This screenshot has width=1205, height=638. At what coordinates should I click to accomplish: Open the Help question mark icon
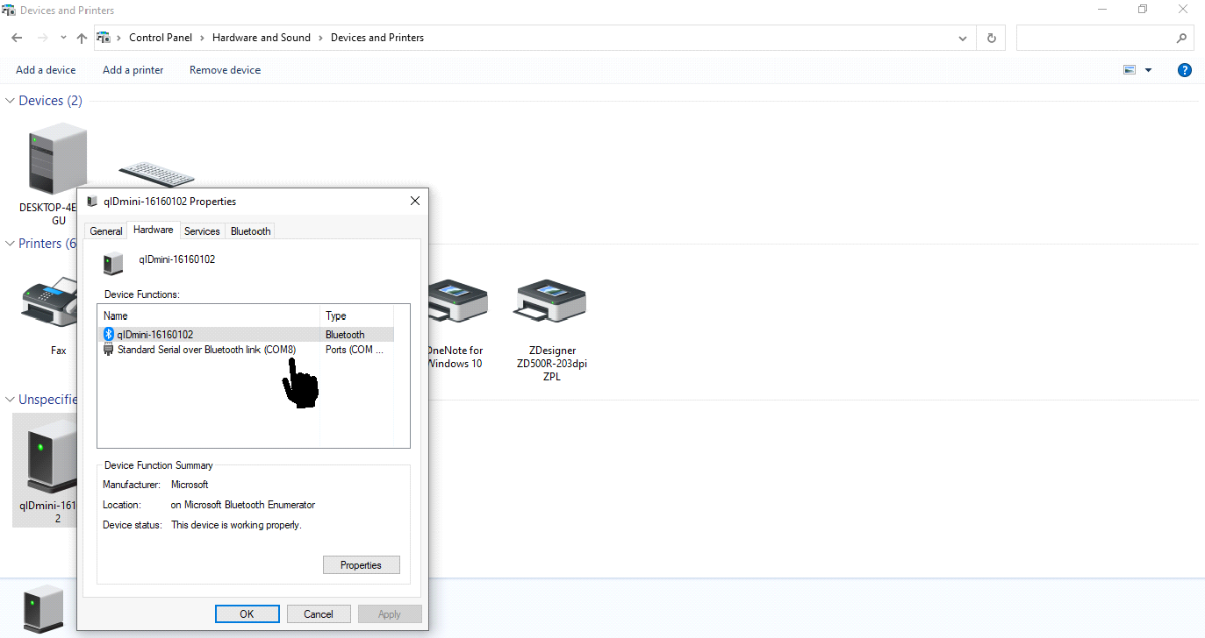click(1184, 70)
